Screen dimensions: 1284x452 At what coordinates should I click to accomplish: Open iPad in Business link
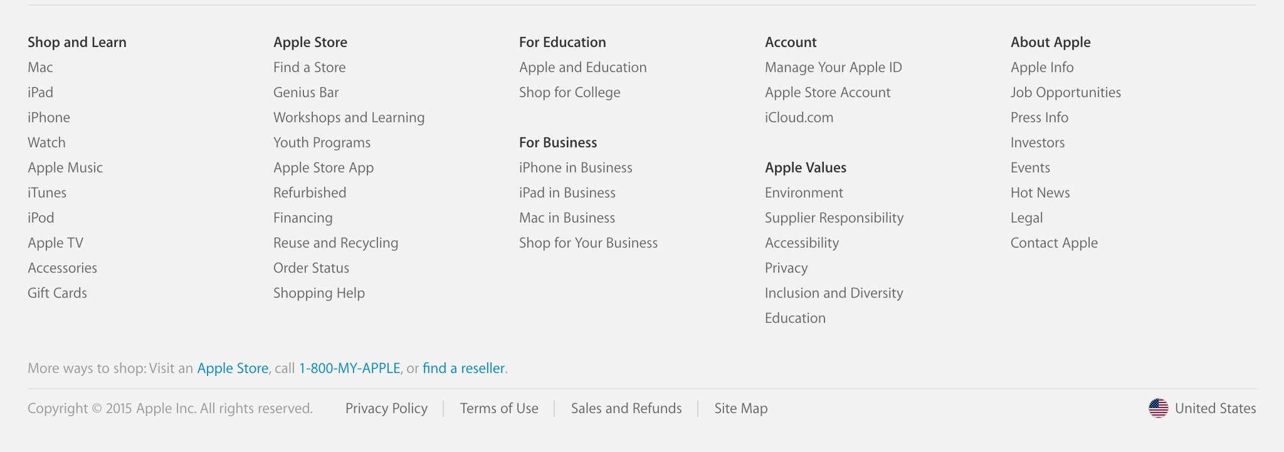567,193
